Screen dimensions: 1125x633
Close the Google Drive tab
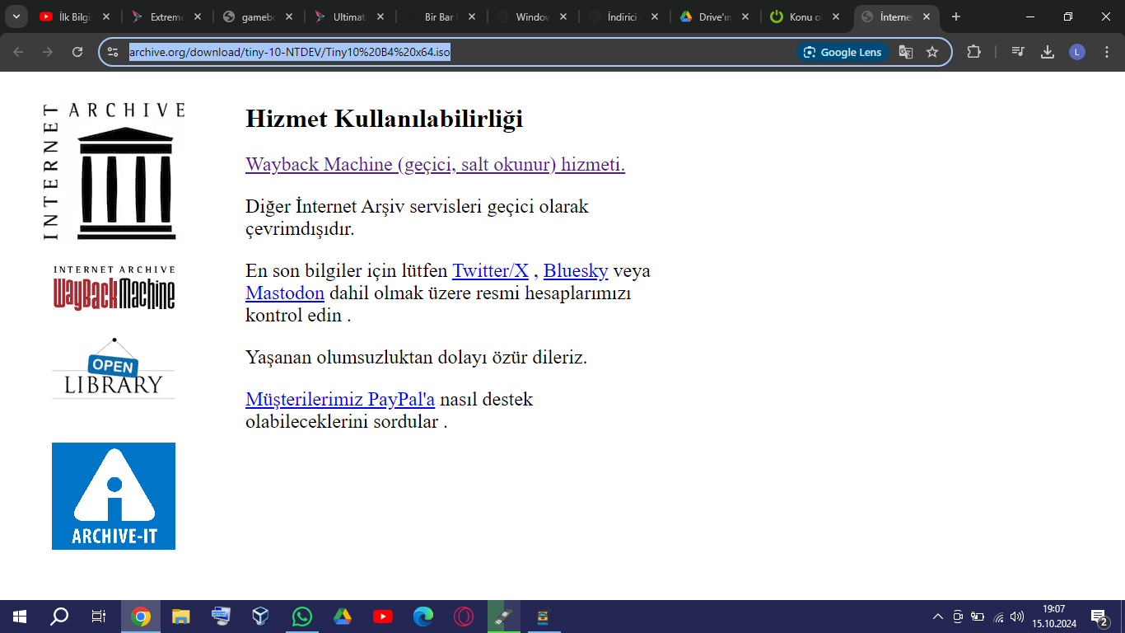pyautogui.click(x=745, y=16)
